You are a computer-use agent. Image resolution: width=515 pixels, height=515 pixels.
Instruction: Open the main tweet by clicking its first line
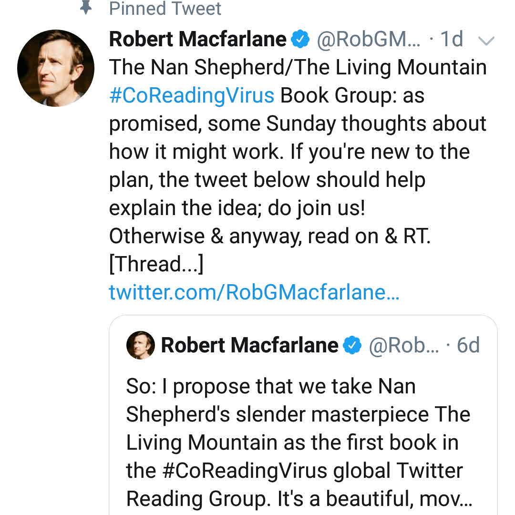(298, 67)
